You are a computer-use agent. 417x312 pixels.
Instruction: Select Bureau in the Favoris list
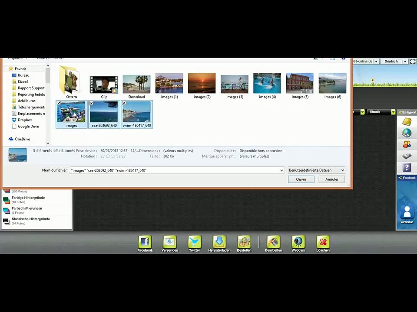click(x=21, y=75)
